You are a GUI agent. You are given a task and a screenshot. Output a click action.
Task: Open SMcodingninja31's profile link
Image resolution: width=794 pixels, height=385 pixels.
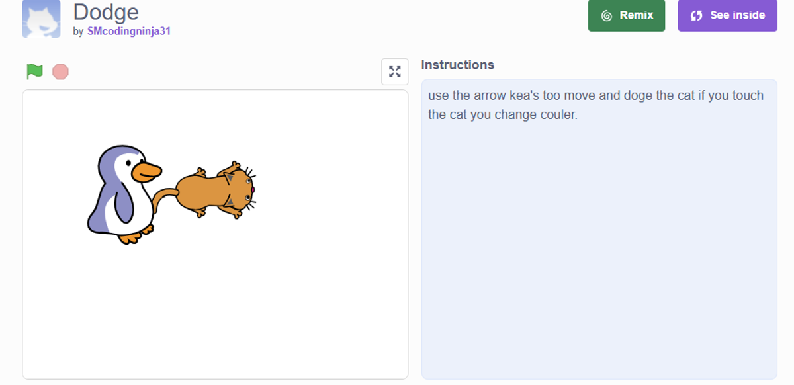click(129, 31)
